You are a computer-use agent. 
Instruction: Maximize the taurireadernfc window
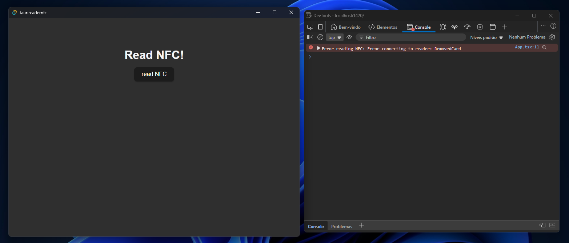tap(275, 12)
